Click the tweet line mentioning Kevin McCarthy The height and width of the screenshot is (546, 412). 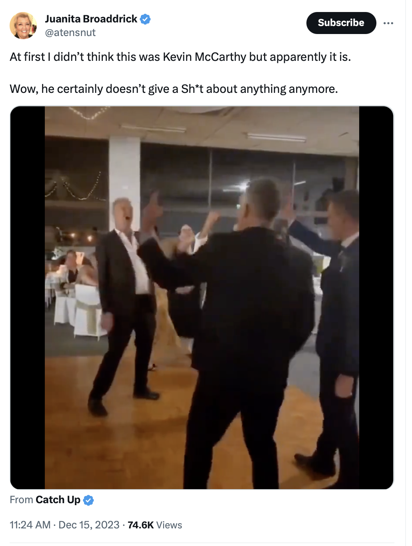click(180, 57)
